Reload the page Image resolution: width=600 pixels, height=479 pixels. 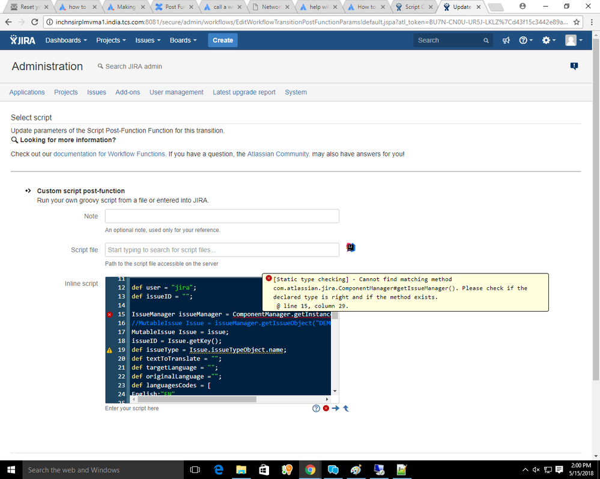[x=34, y=22]
